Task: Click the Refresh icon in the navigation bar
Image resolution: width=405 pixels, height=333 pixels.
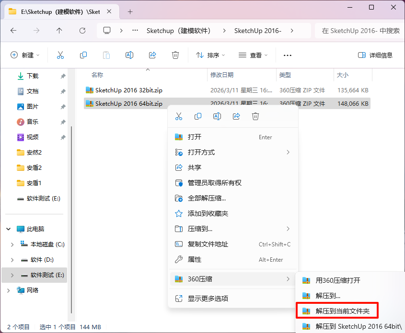Action: click(82, 31)
